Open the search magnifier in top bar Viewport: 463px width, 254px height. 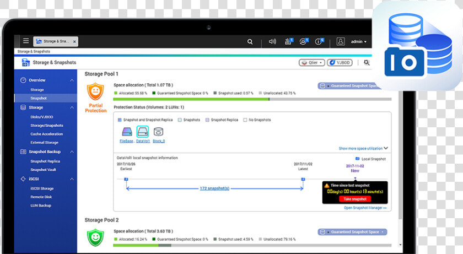point(250,41)
